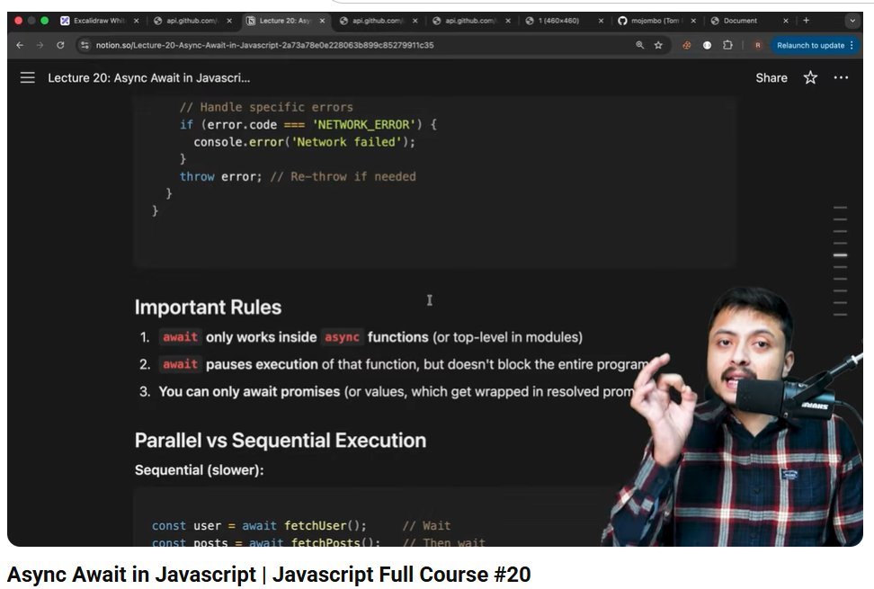This screenshot has width=874, height=589.
Task: Open the tab search chevron at the tab strip end
Action: (851, 20)
